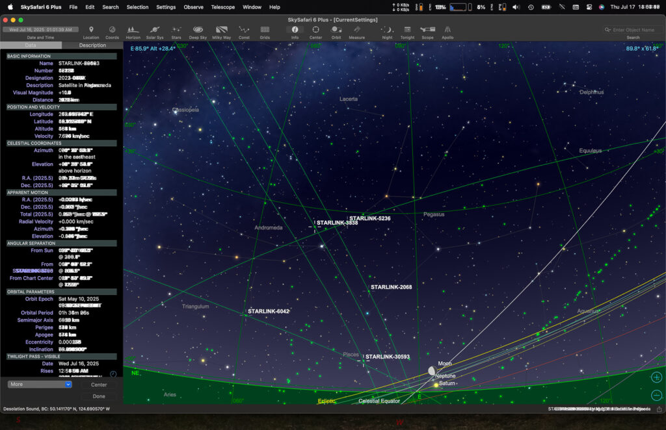Toggle the Info panel icon
Screen dimensions: 666x430
295,31
